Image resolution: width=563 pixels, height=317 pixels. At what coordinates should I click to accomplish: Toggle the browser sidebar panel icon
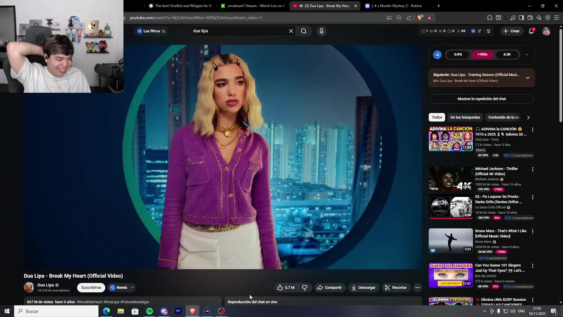click(521, 18)
